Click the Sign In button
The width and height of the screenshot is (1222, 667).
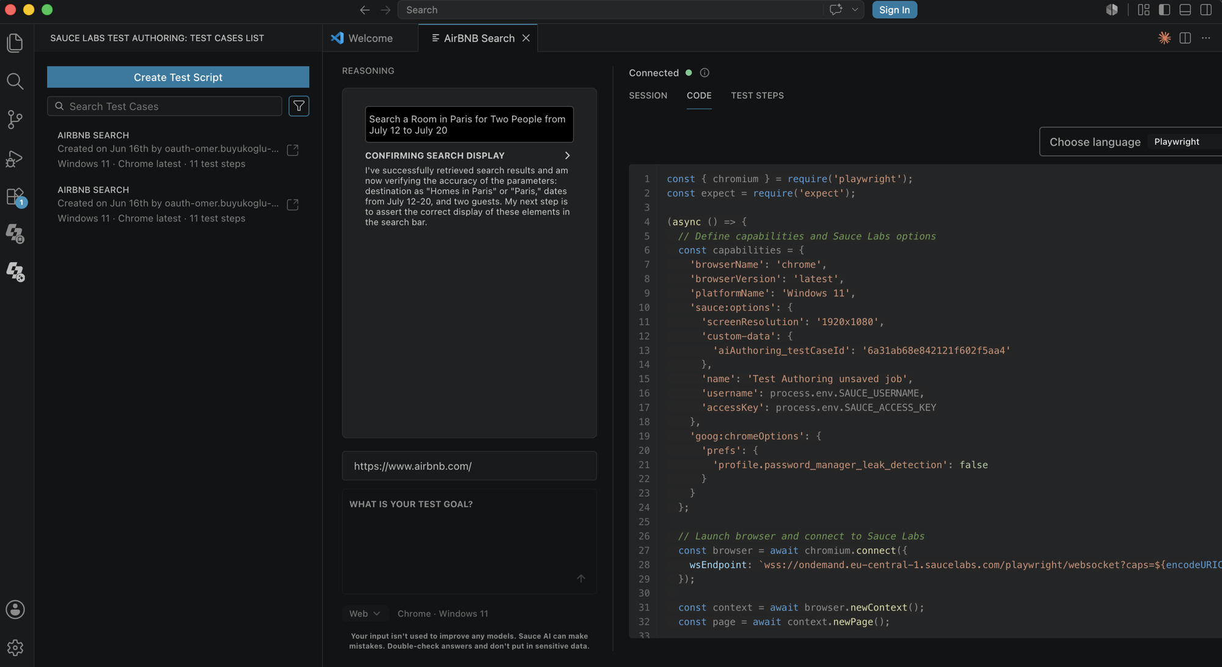(x=895, y=10)
